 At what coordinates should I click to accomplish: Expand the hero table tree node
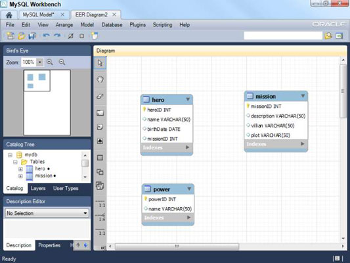pos(20,169)
